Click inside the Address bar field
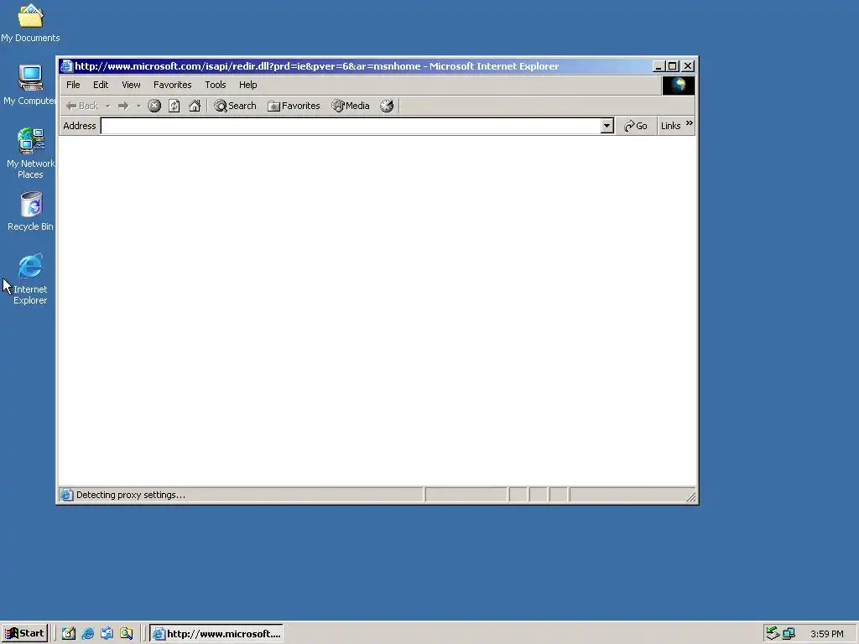859x644 pixels. (351, 126)
